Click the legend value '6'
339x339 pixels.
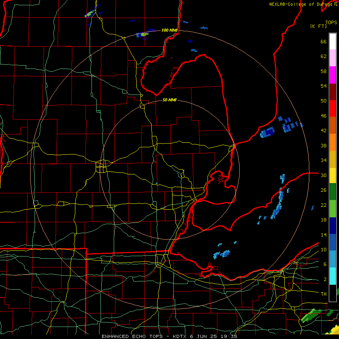pyautogui.click(x=325, y=264)
